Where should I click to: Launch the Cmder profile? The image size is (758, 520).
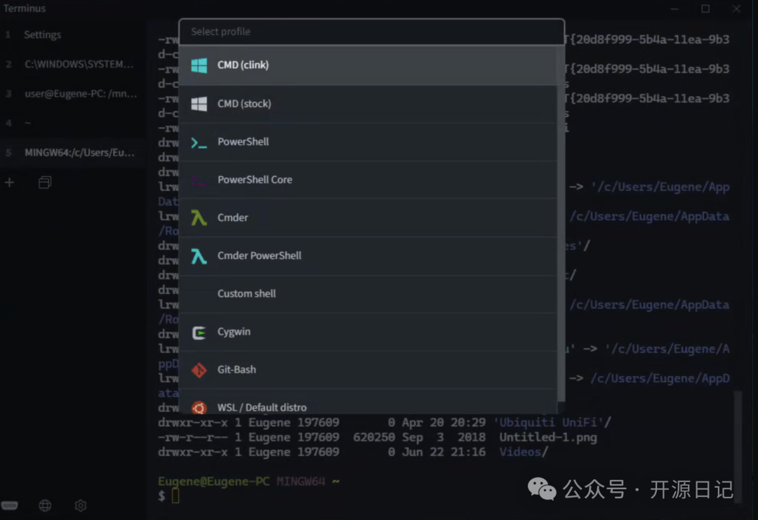point(368,218)
